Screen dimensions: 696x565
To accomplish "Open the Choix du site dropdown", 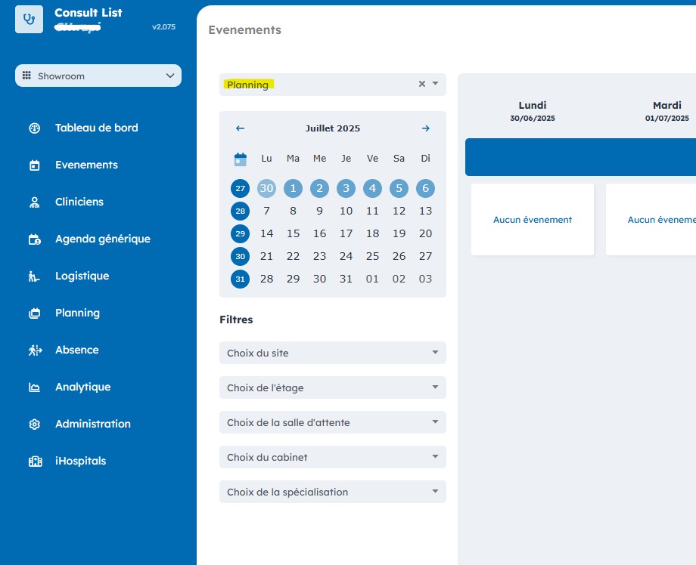I will [x=332, y=353].
